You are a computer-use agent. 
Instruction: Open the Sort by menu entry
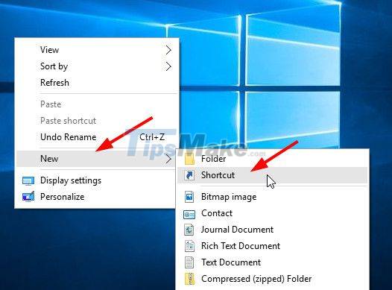click(x=97, y=66)
